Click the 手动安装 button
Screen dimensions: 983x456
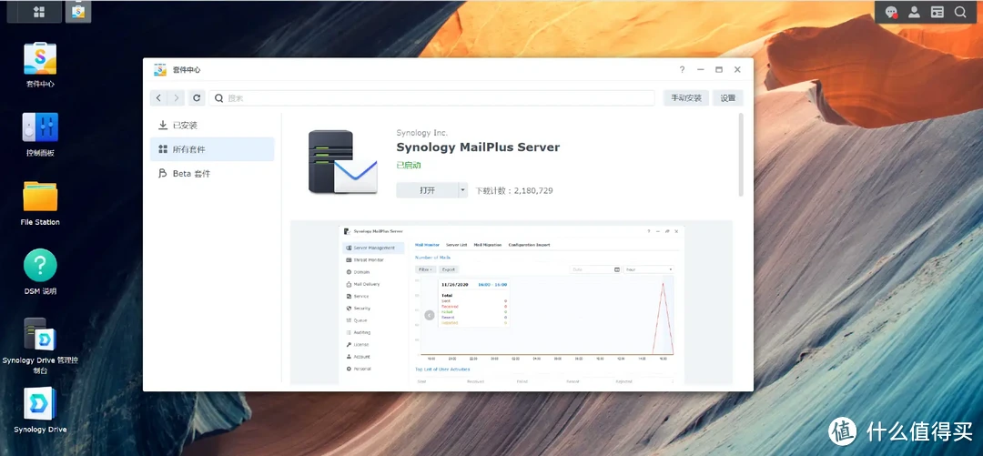pyautogui.click(x=685, y=97)
